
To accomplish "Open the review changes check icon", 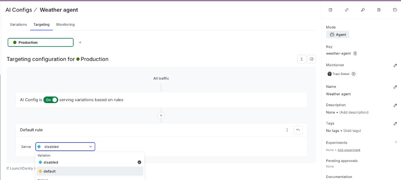I will click(311, 59).
